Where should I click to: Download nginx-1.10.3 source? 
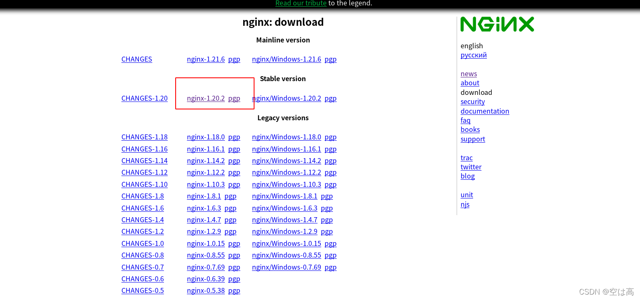[x=206, y=184]
